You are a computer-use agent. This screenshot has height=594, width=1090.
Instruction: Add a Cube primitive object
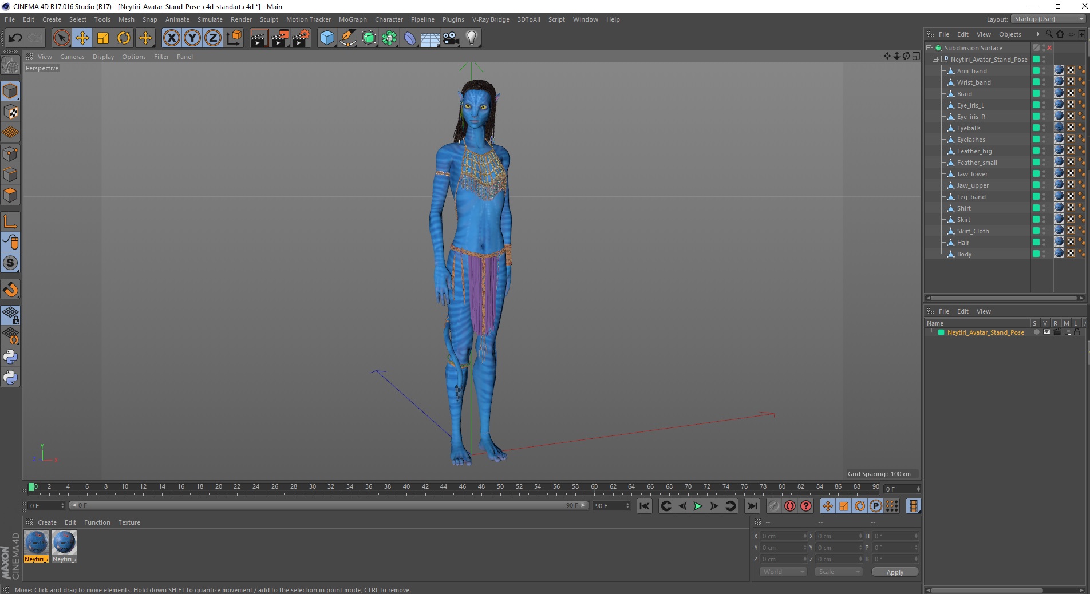pyautogui.click(x=327, y=38)
